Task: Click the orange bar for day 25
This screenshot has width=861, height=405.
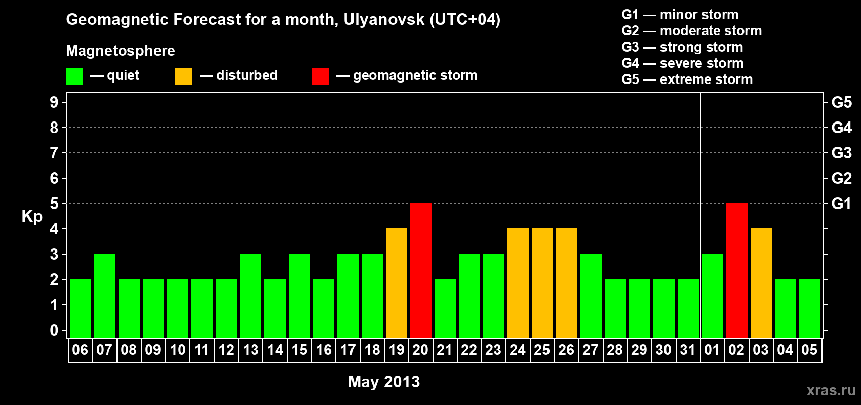Action: [542, 283]
